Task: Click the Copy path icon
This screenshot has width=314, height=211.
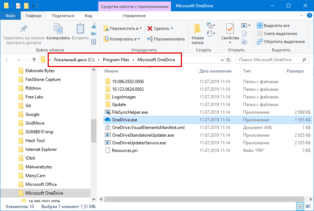Action: click(x=94, y=34)
